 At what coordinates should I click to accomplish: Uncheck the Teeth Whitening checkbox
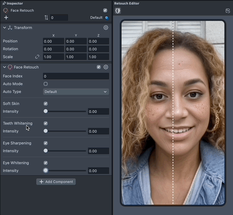46,123
